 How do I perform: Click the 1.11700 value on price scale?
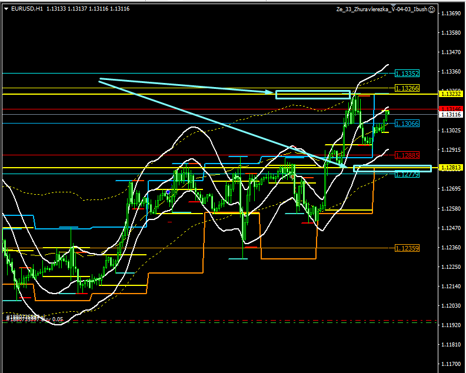coord(451,364)
